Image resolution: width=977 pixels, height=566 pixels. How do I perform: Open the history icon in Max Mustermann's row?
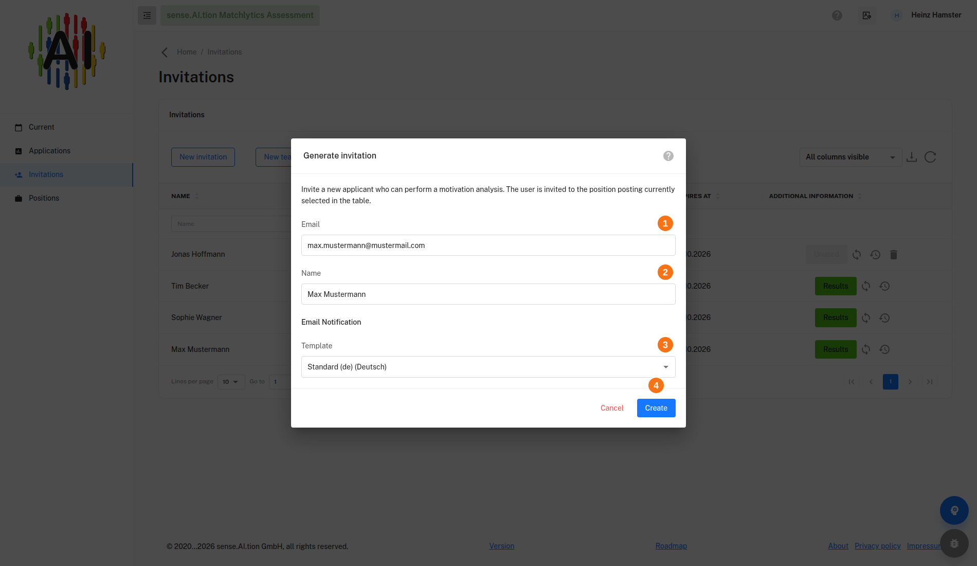(884, 349)
